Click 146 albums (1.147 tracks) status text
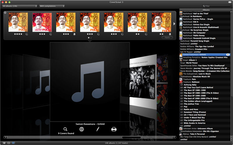 (x=116, y=143)
